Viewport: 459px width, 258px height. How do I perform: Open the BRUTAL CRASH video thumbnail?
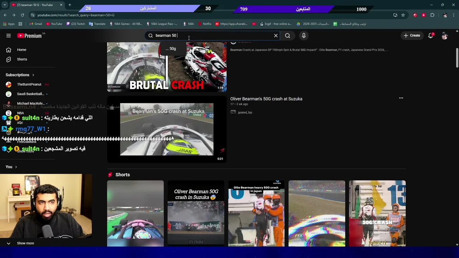pos(167,67)
